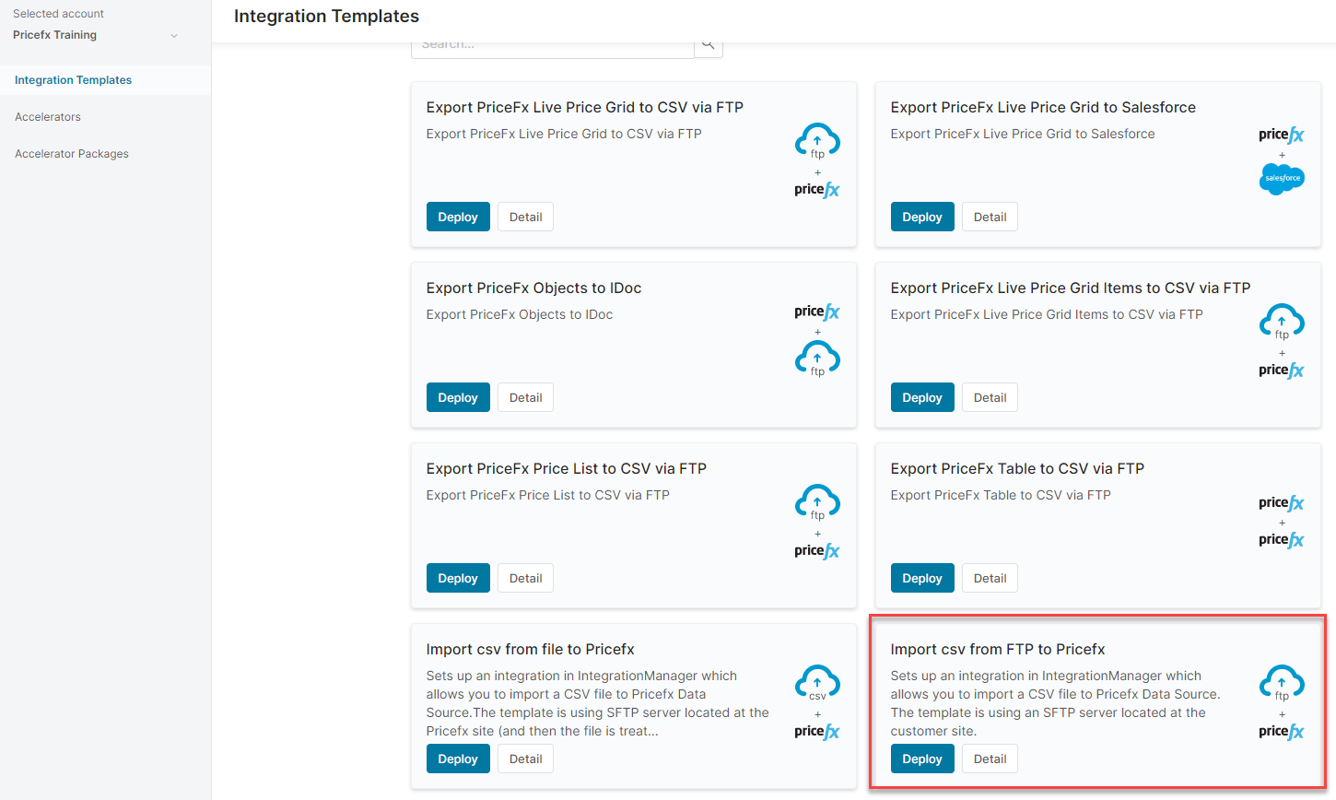Click the FTP cloud icon on Objects to IDoc card

click(x=817, y=359)
